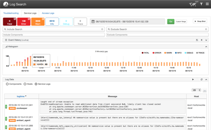
Task: Switch to the Troubleshooting tab
Action: [11, 13]
